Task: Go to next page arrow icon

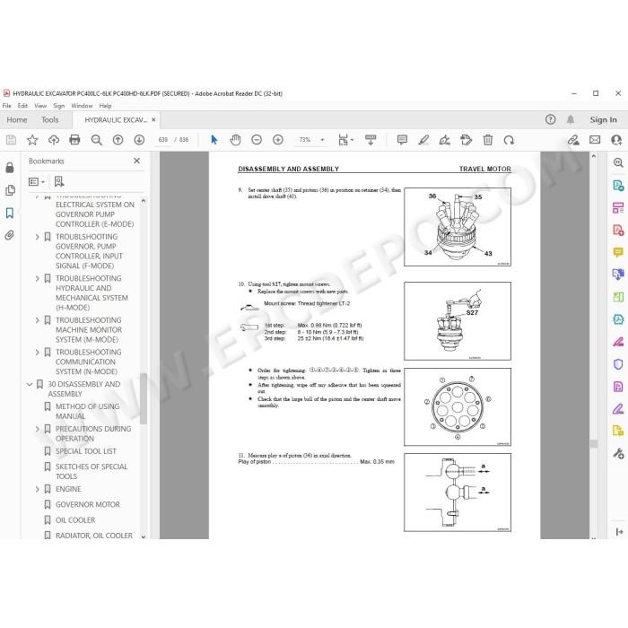Action: click(x=139, y=140)
